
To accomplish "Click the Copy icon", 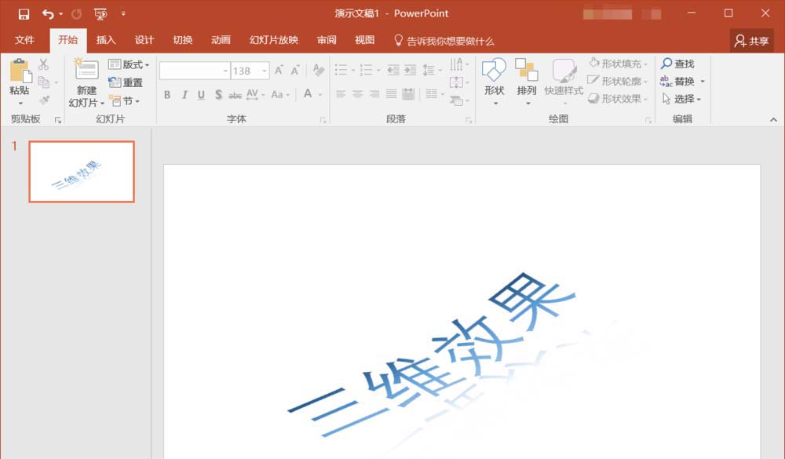I will pyautogui.click(x=43, y=82).
